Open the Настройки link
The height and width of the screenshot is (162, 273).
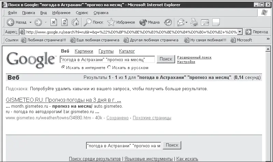click(186, 62)
